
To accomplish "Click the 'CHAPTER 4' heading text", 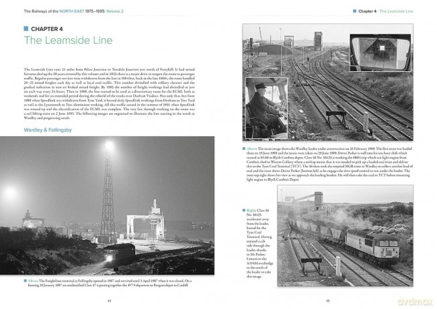I will coord(47,29).
